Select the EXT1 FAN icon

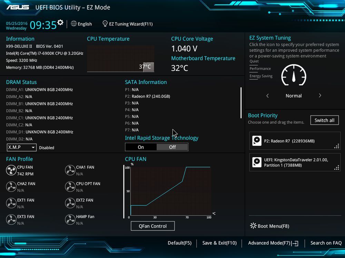pyautogui.click(x=11, y=203)
